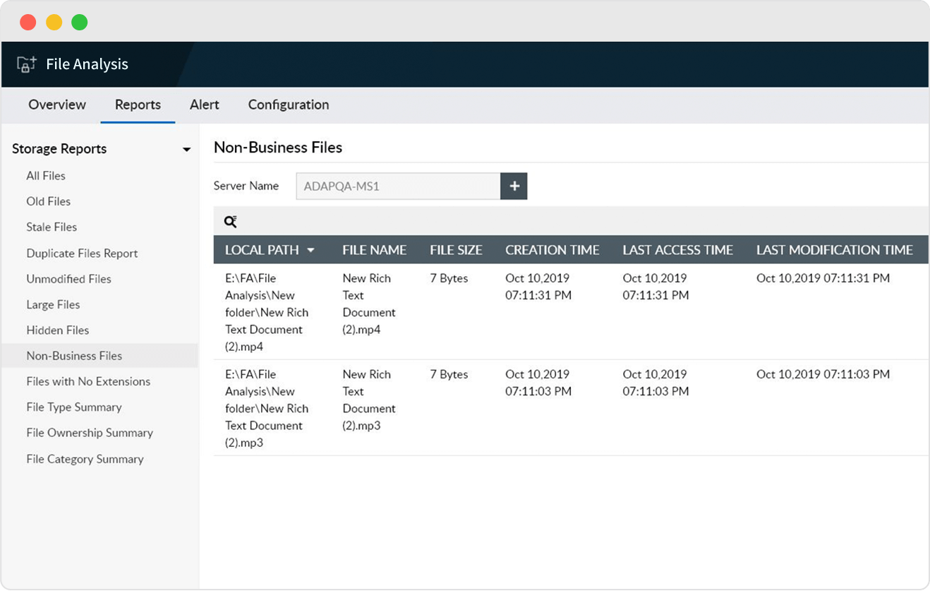Open the search filter icon above the table
The image size is (930, 591).
[230, 221]
